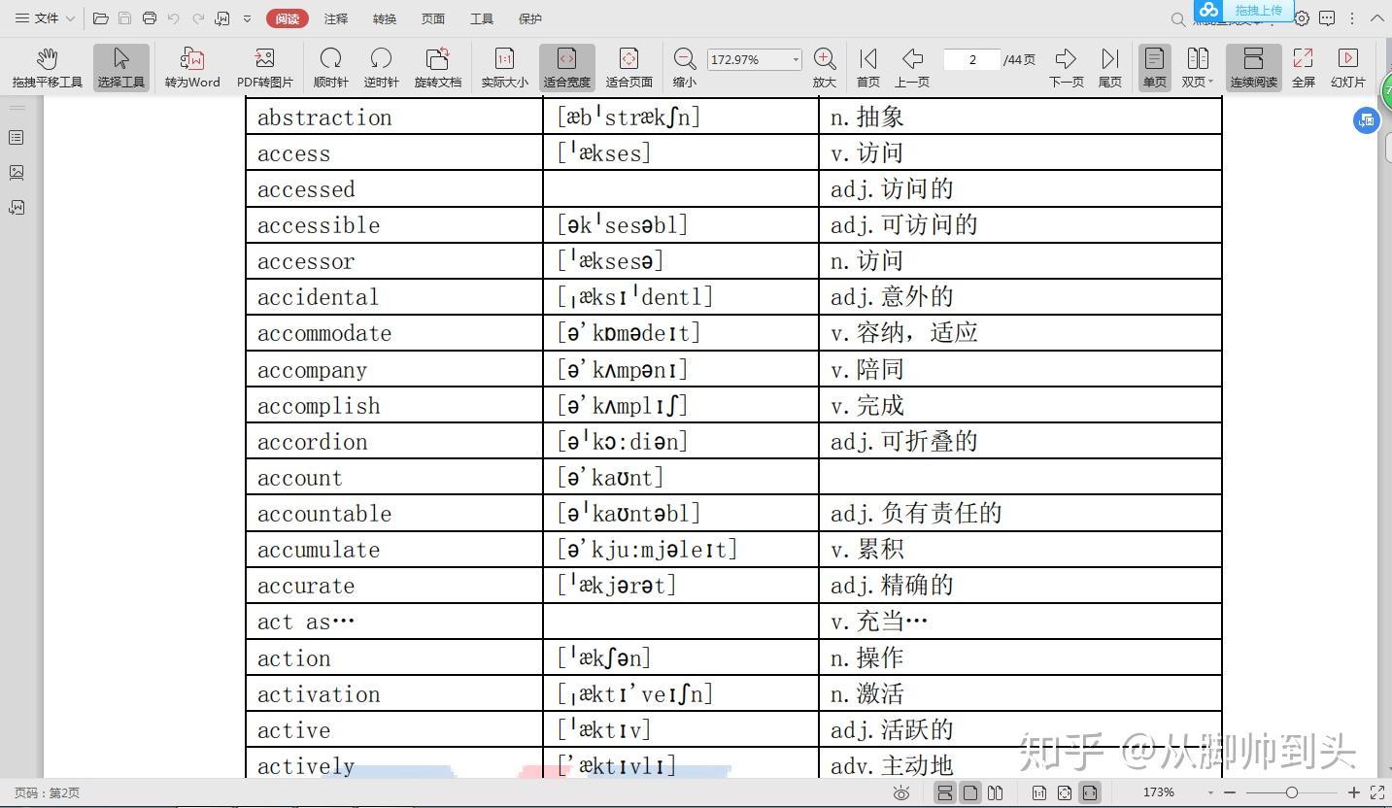Switch to the 阅读 tab
Viewport: 1392px width, 808px height.
(287, 18)
